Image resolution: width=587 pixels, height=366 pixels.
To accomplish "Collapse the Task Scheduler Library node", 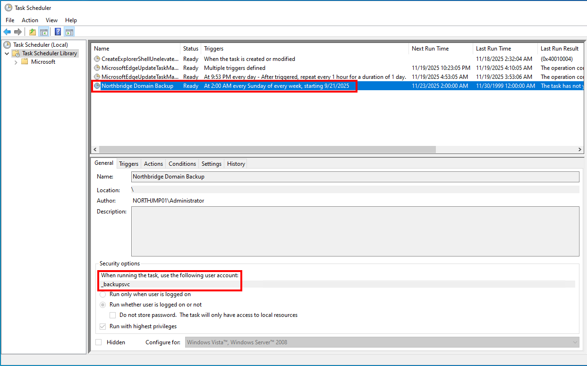I will [7, 54].
